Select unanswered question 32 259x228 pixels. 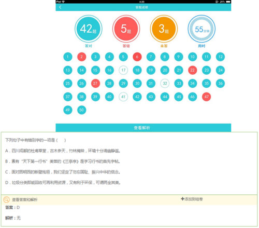(165, 83)
